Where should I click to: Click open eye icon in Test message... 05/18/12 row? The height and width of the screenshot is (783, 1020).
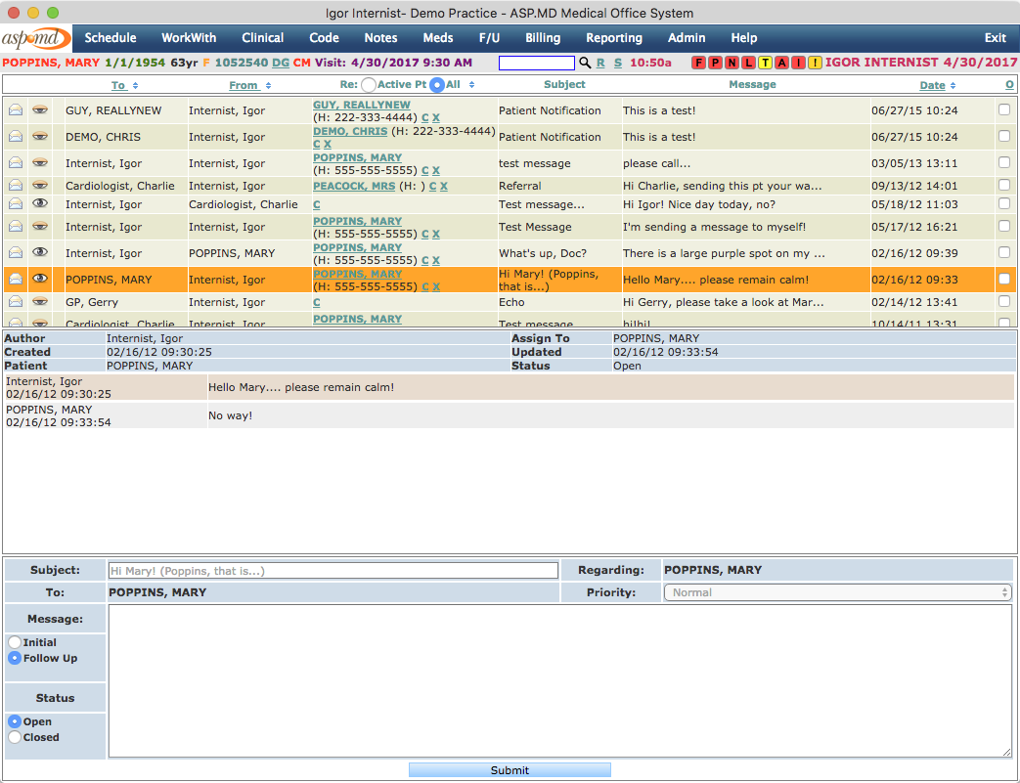pos(40,203)
